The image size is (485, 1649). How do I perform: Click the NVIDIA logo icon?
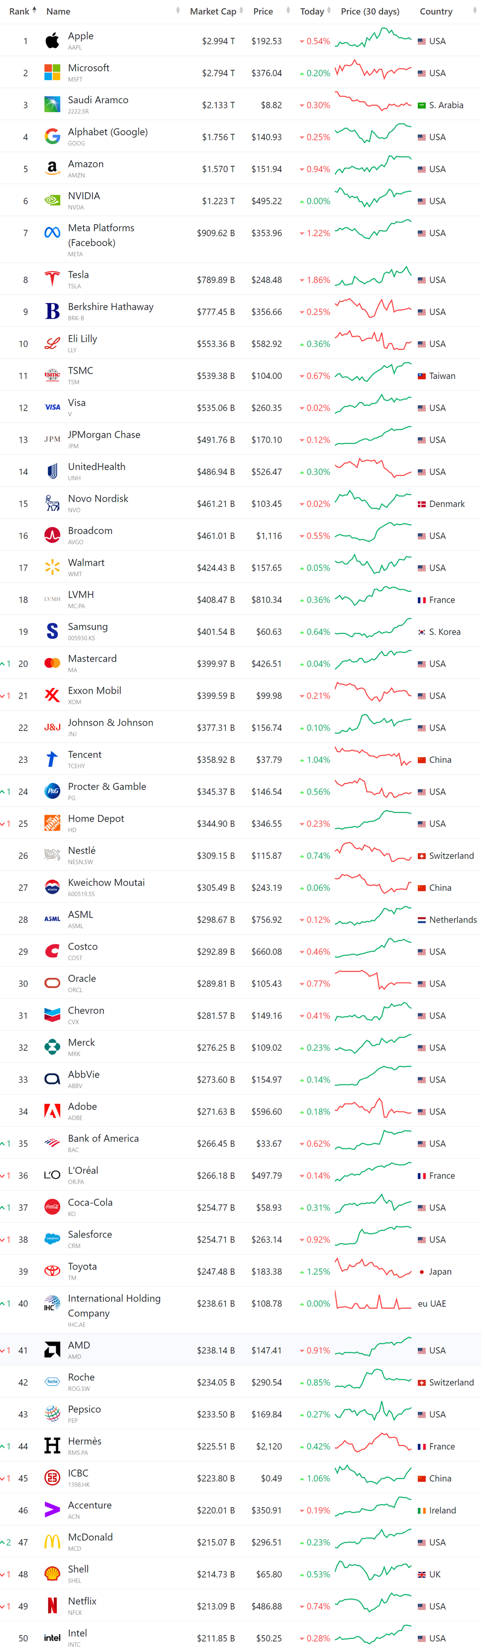coord(52,200)
